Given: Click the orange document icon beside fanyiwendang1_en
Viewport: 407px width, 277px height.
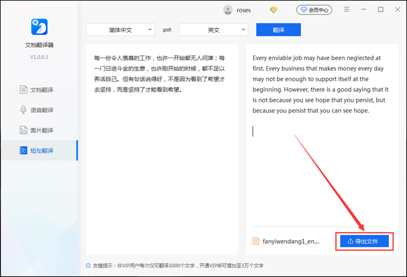Looking at the screenshot, I should tap(256, 241).
